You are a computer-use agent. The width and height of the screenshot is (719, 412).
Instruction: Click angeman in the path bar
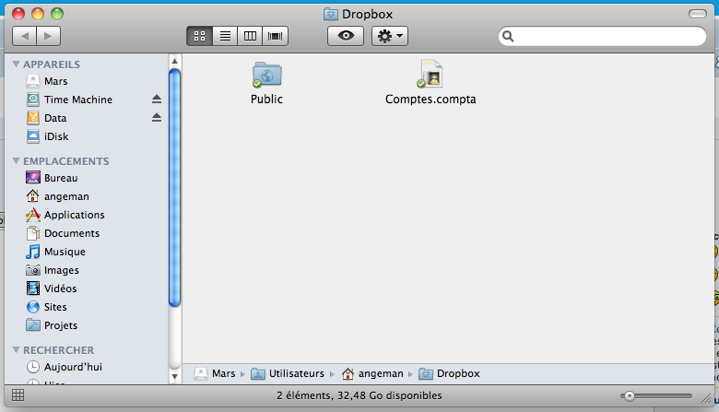click(x=372, y=373)
